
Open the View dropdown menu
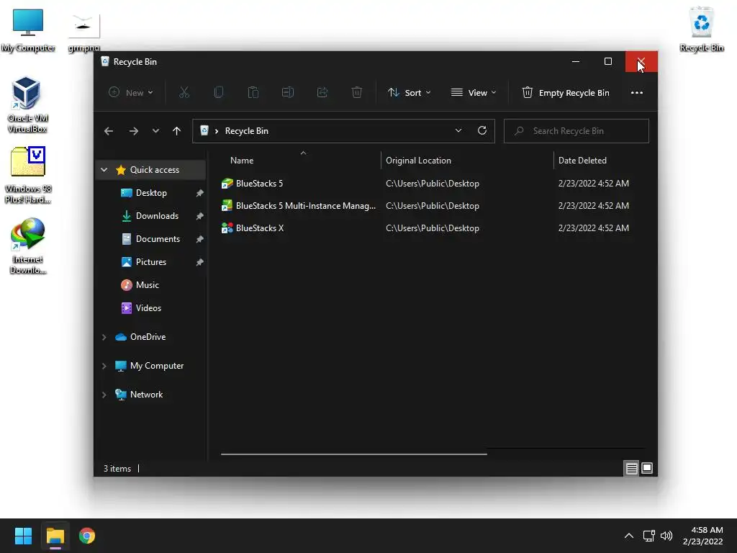pyautogui.click(x=474, y=93)
